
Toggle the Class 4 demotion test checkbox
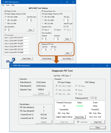58,30
